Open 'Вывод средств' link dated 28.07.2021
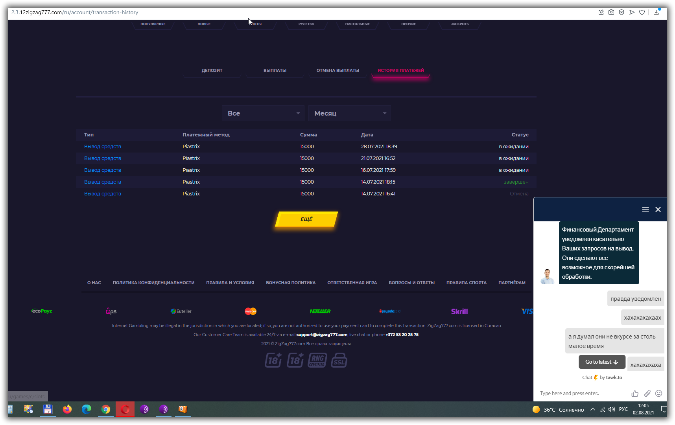 coord(103,147)
